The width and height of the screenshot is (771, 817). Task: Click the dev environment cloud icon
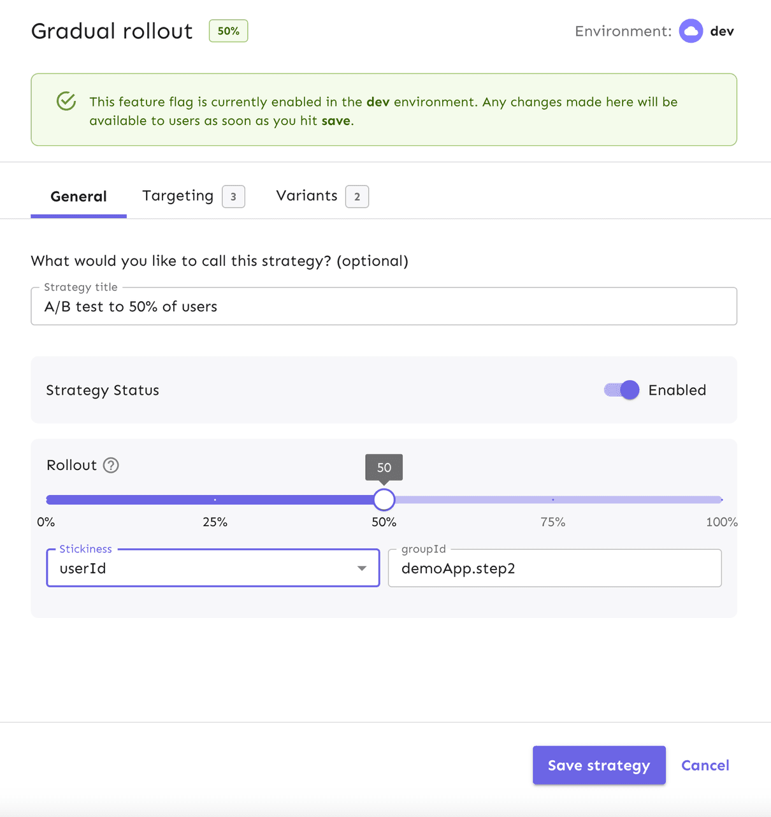(691, 31)
